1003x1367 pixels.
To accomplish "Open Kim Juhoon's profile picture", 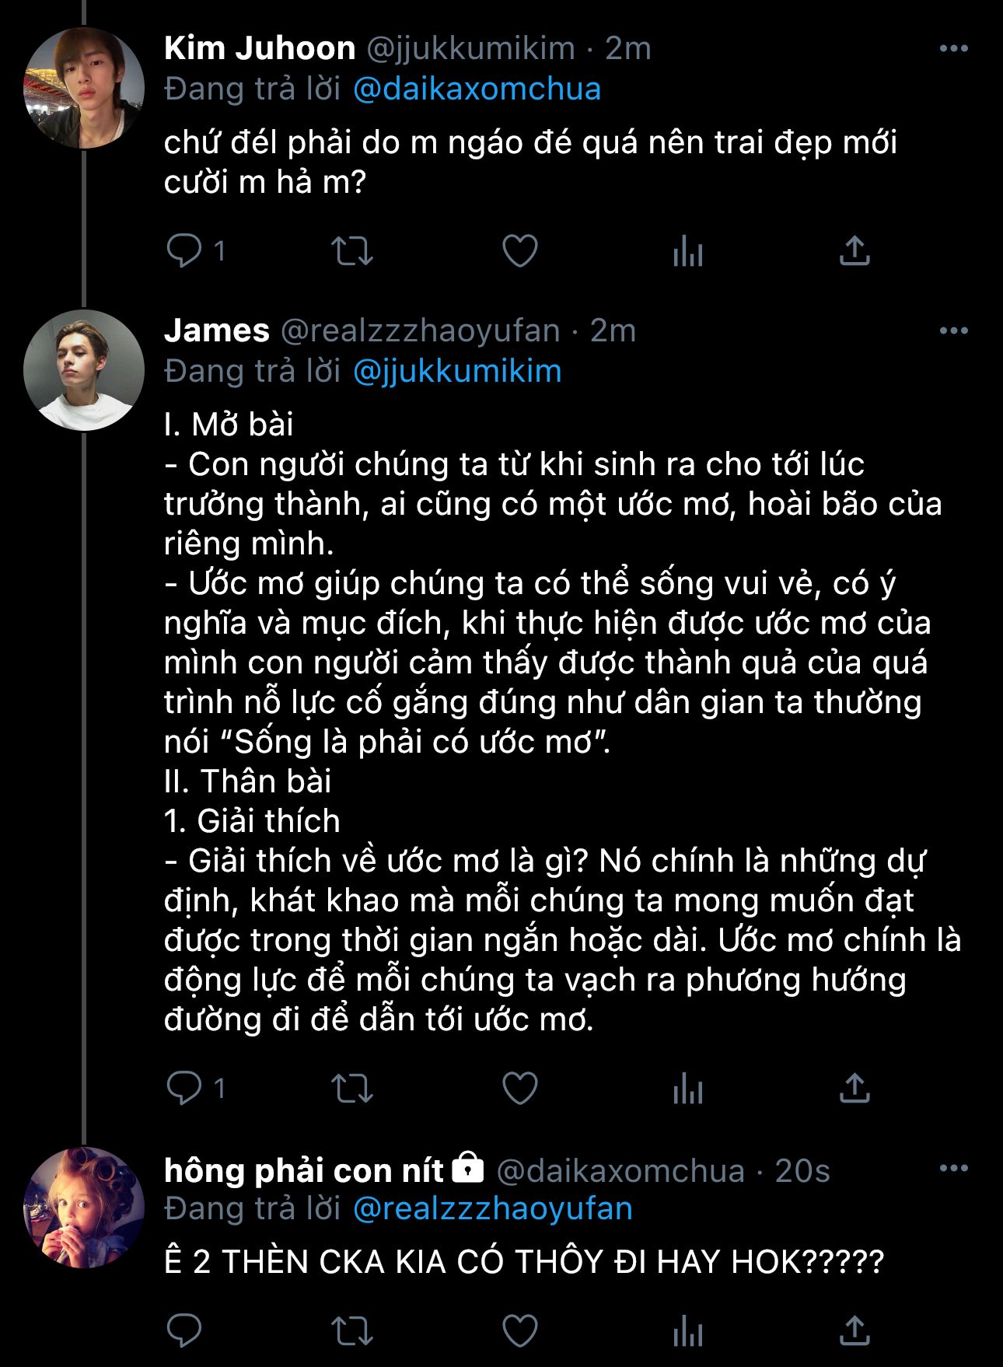I will (84, 88).
